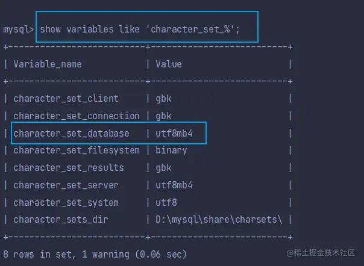This screenshot has width=364, height=266.
Task: Click the gbk value for character_set_client
Action: click(x=163, y=99)
